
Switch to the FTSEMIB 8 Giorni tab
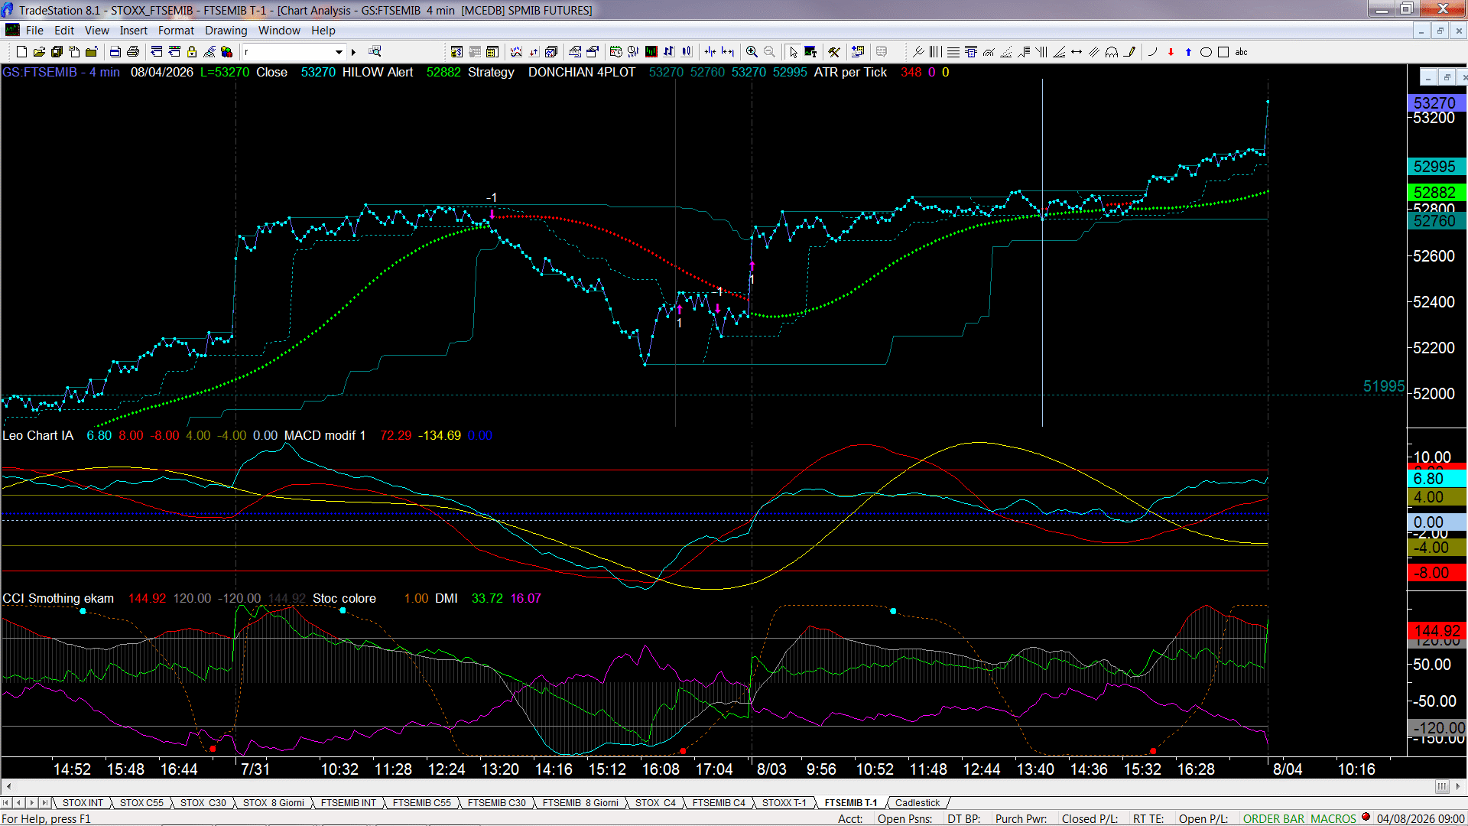coord(580,803)
